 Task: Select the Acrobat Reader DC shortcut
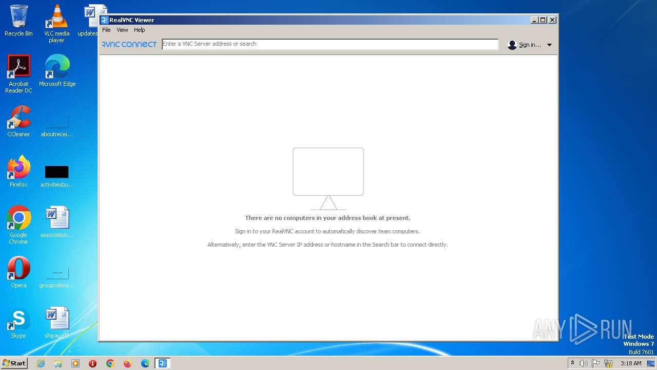pyautogui.click(x=18, y=74)
